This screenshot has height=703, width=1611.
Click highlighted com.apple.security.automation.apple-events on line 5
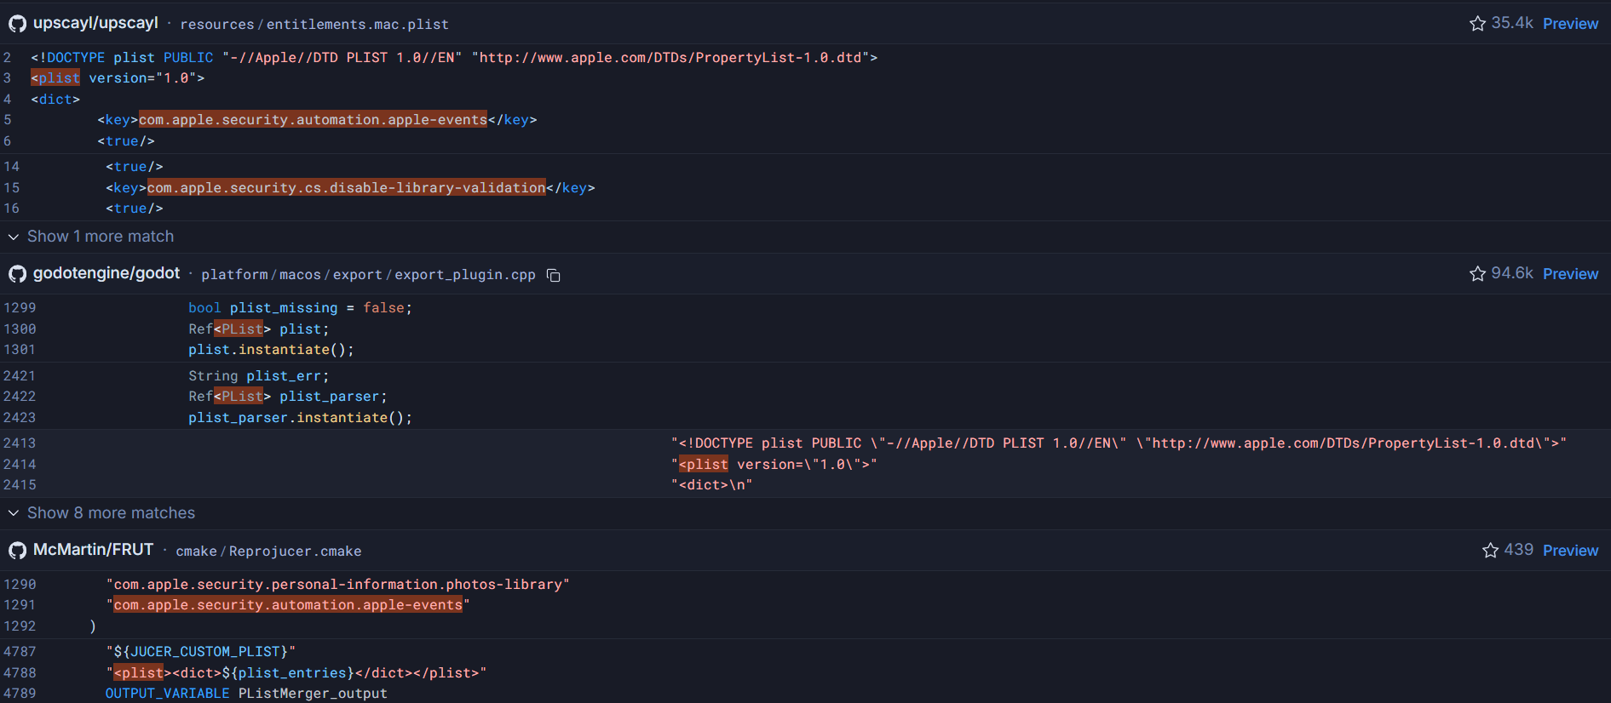313,120
